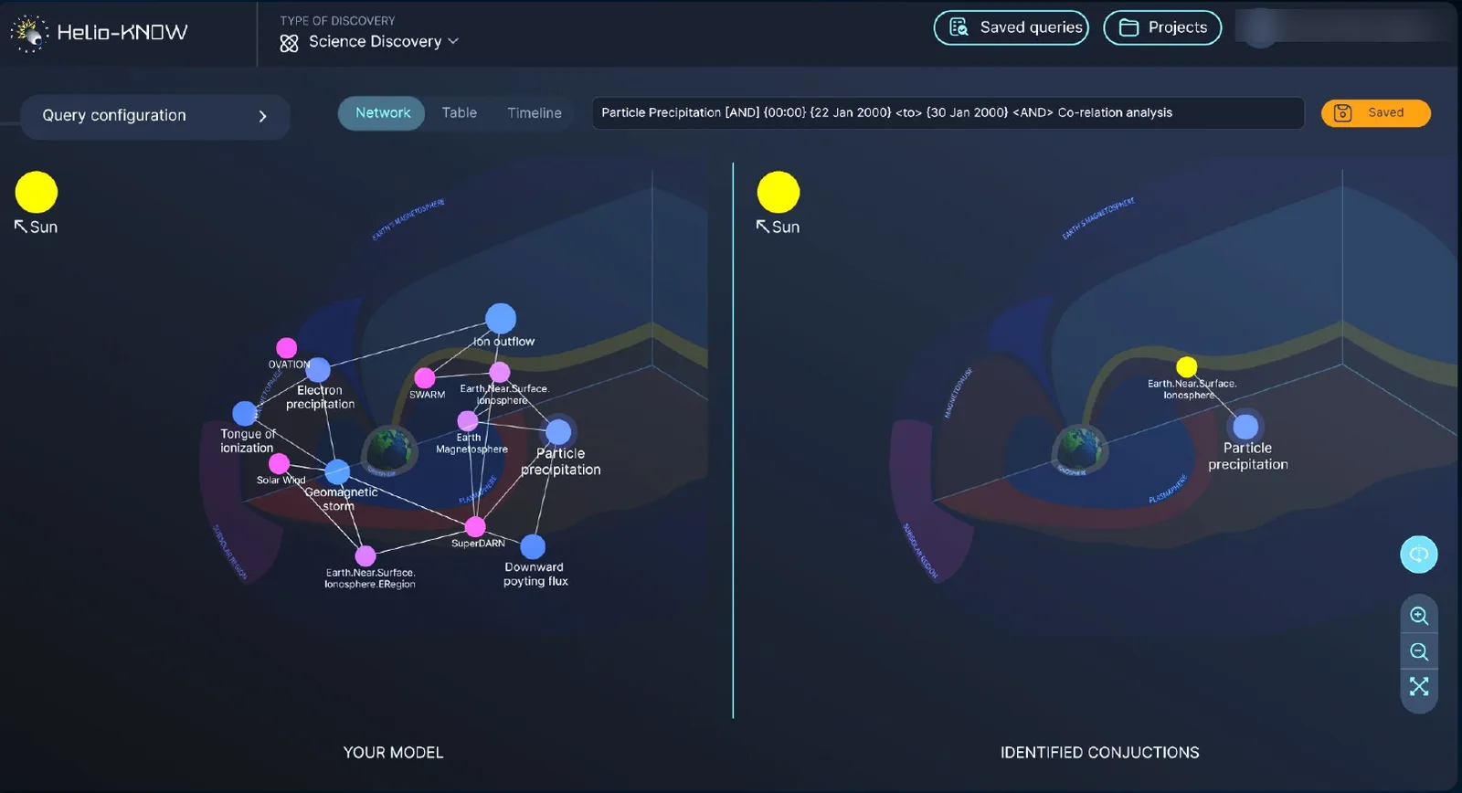Screen dimensions: 1462x793
Task: Click the Science Discovery atom icon
Action: click(x=289, y=43)
